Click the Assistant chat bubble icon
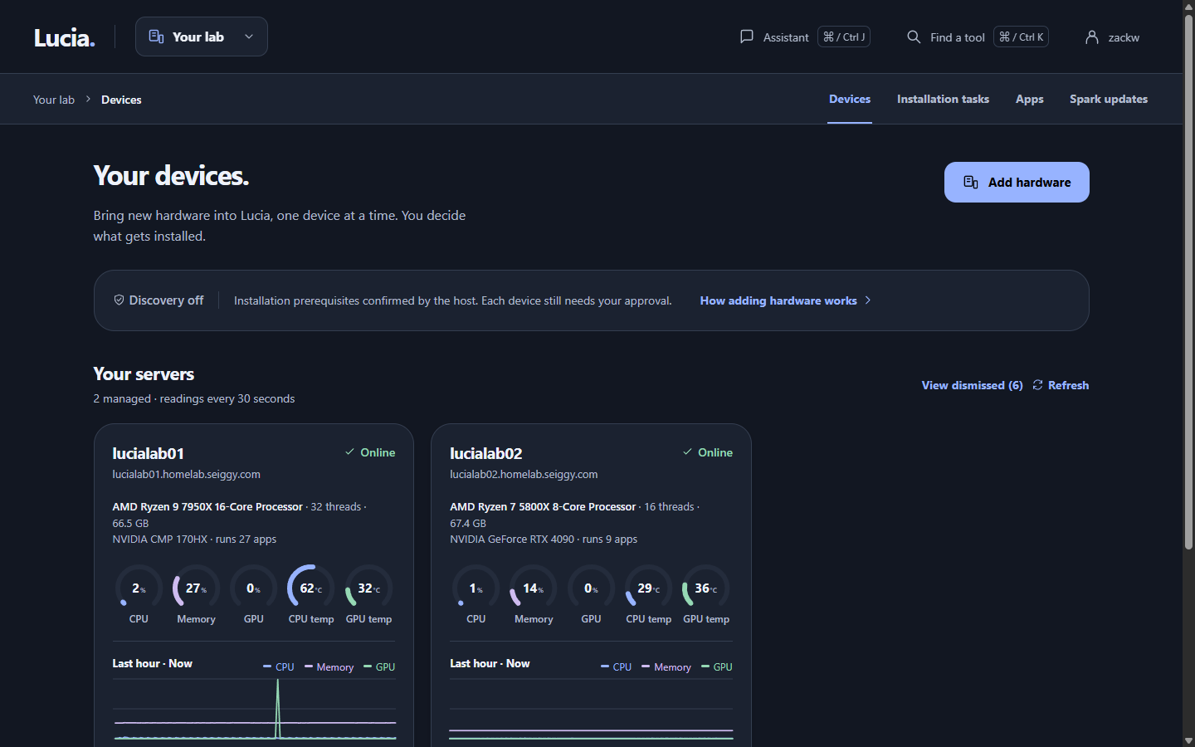This screenshot has width=1195, height=747. [747, 37]
